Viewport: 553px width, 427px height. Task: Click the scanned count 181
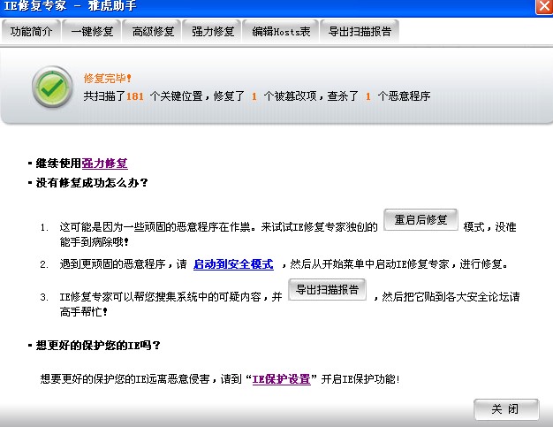[135, 96]
